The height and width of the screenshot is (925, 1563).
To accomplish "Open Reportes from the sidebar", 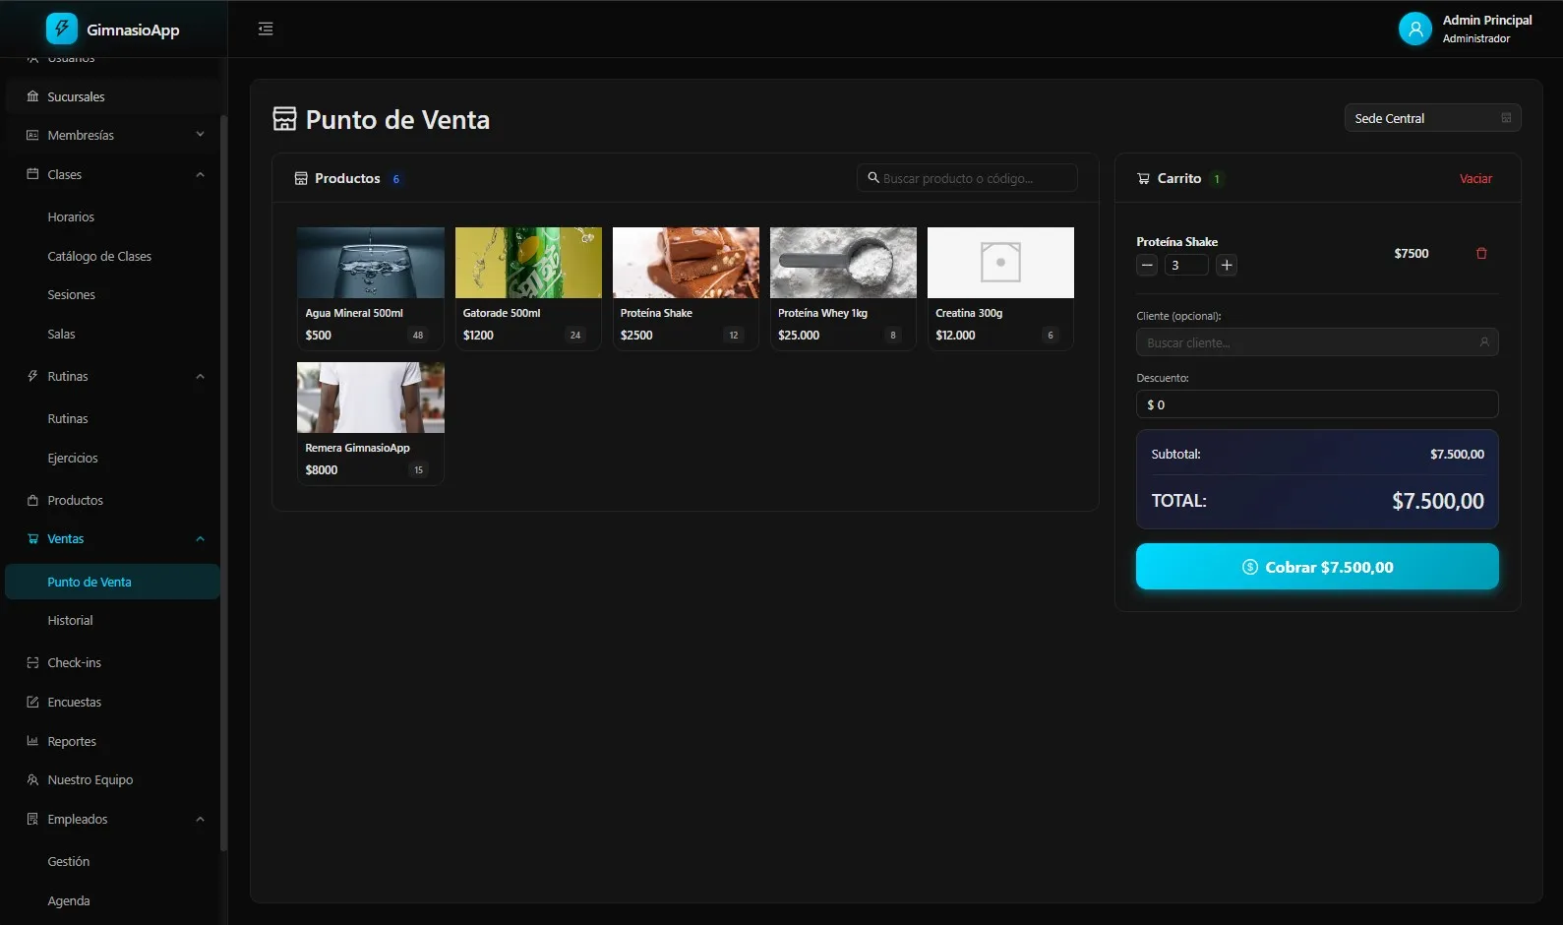I will coord(72,742).
